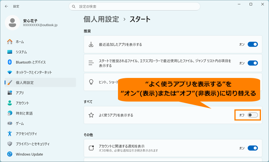The image size is (269, 162).
Task: Turn on よく使うアプリを表示する toggle
Action: [253, 115]
